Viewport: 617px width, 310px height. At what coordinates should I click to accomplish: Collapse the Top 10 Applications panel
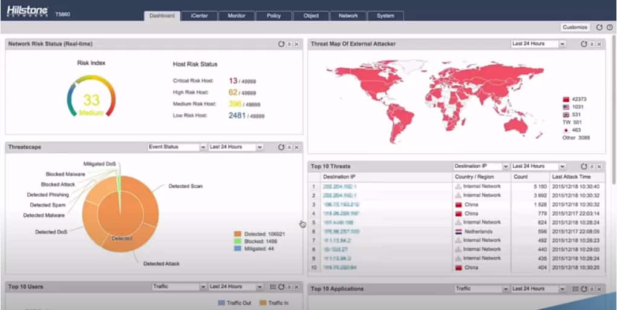click(592, 289)
